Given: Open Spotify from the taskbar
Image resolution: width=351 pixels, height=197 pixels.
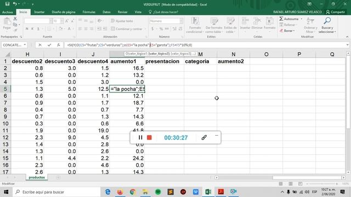Looking at the screenshot, I should point(158,192).
